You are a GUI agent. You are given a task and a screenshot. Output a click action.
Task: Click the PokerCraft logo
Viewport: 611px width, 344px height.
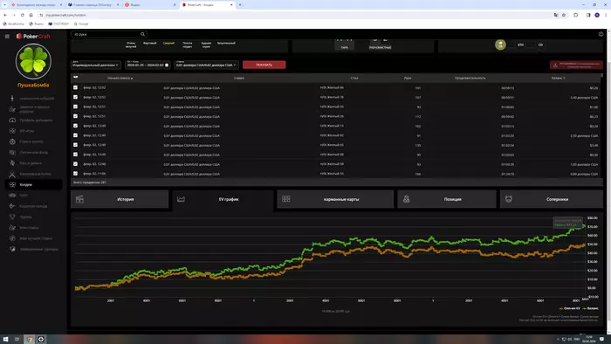pos(33,36)
